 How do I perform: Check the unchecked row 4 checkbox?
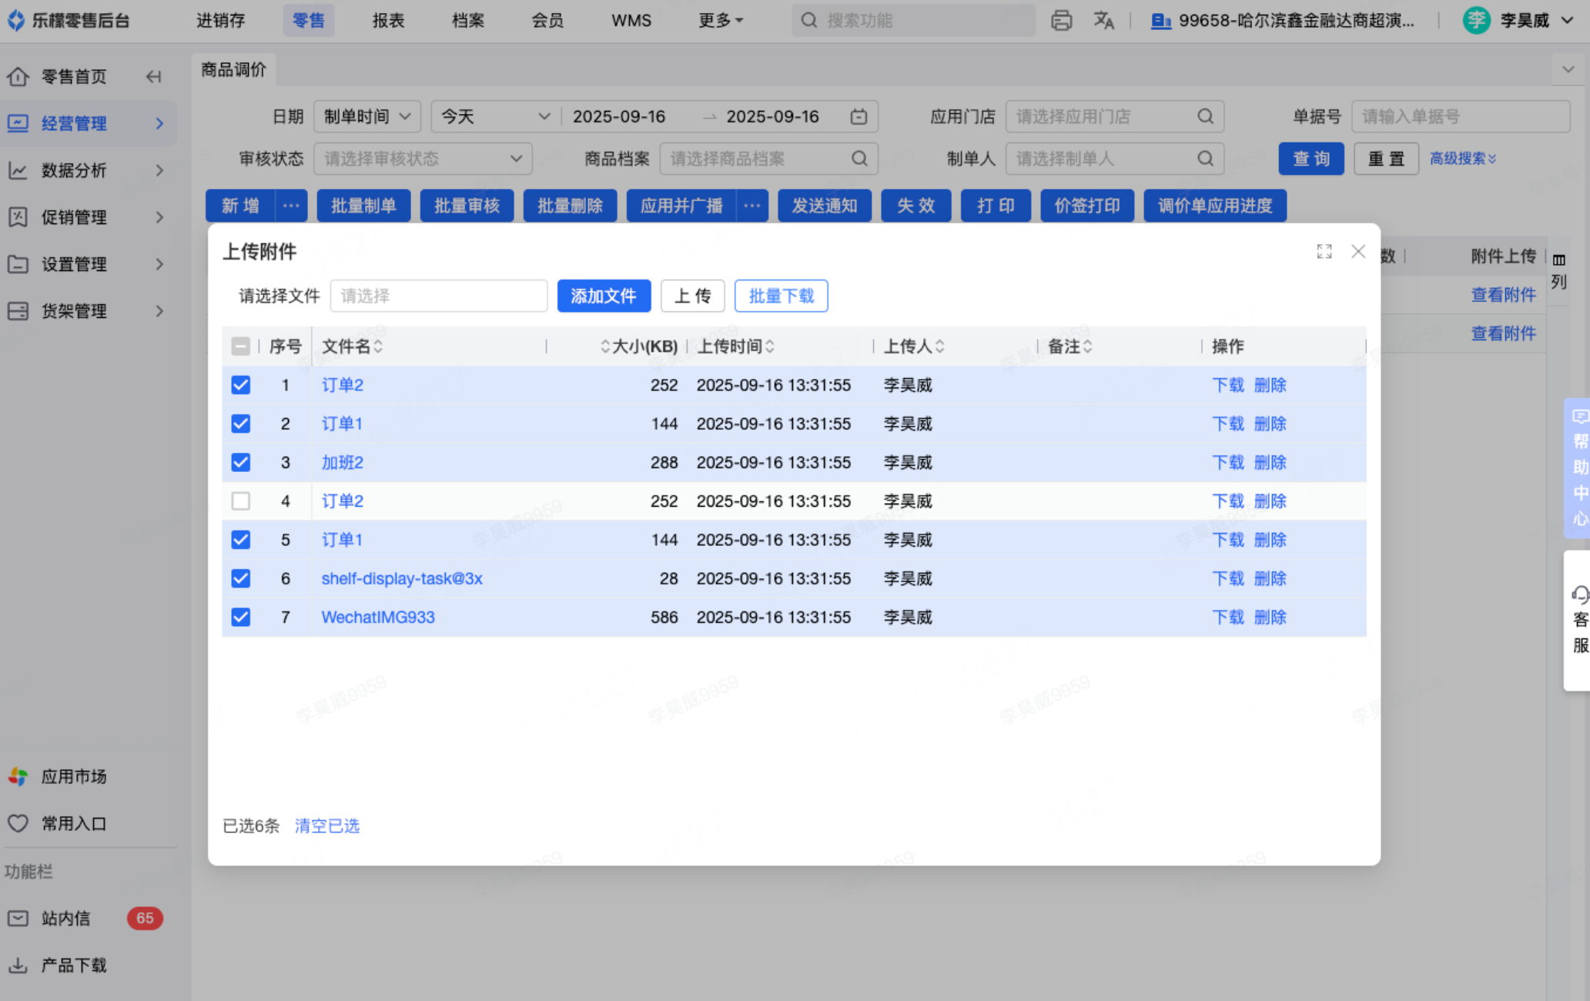point(241,501)
